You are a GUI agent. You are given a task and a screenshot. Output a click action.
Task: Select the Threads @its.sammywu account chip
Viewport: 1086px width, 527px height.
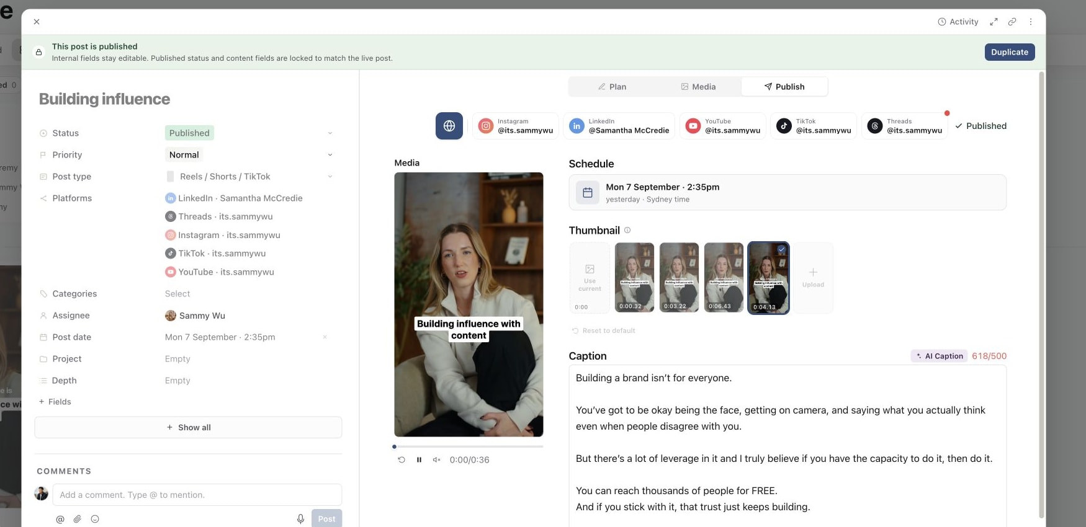(x=905, y=126)
